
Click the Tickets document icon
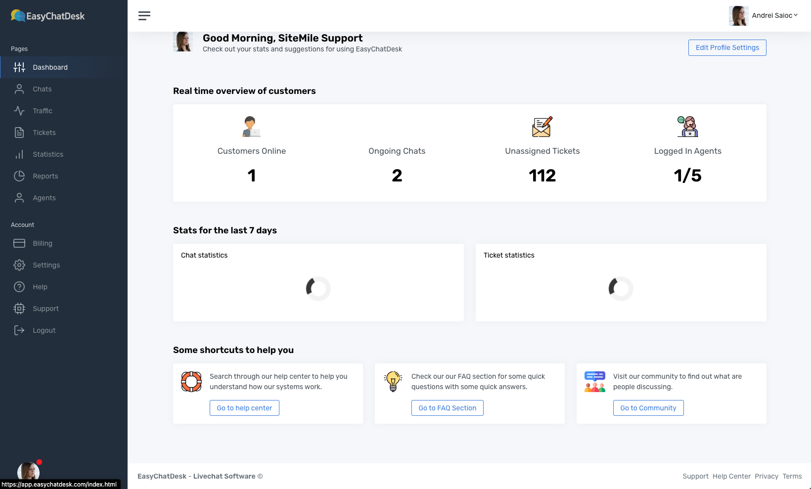tap(19, 133)
